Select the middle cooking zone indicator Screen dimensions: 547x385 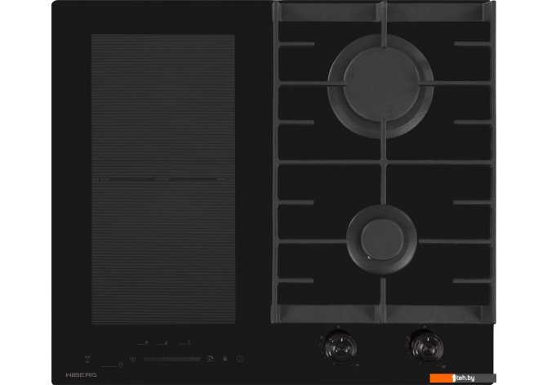click(166, 342)
